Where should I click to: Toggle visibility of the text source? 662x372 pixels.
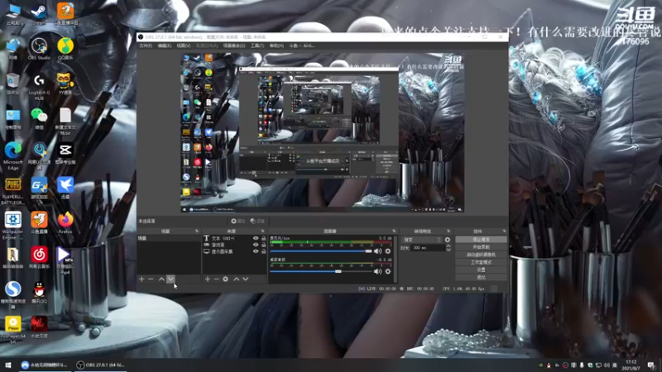pos(256,238)
